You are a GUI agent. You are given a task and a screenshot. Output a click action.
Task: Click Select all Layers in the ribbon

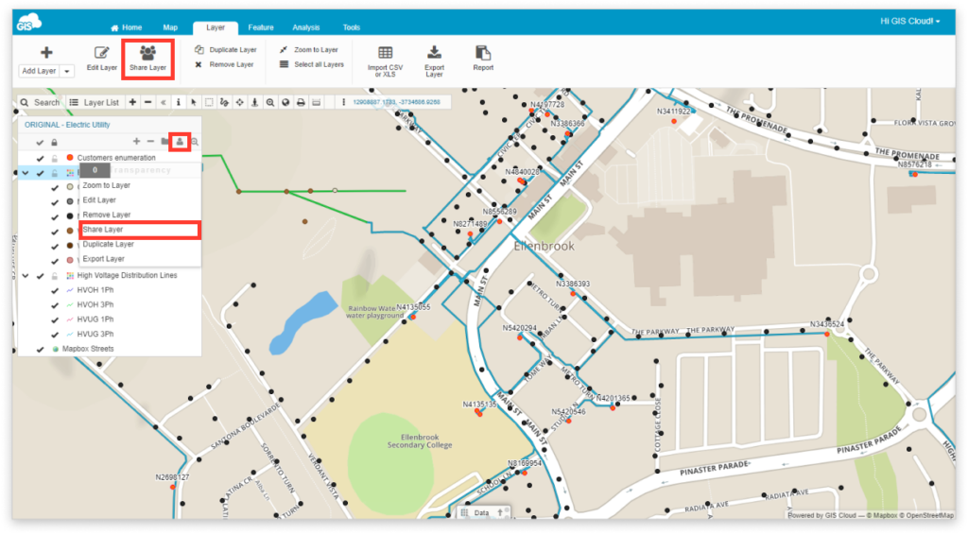(x=312, y=64)
